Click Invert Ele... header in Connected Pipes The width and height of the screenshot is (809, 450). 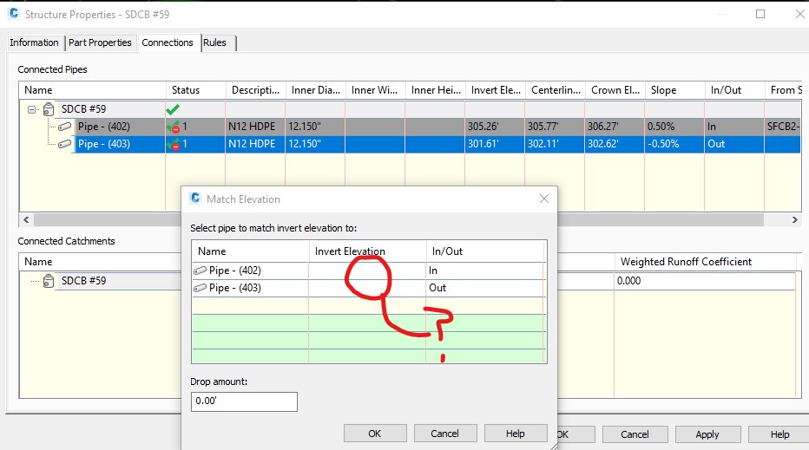tap(496, 90)
